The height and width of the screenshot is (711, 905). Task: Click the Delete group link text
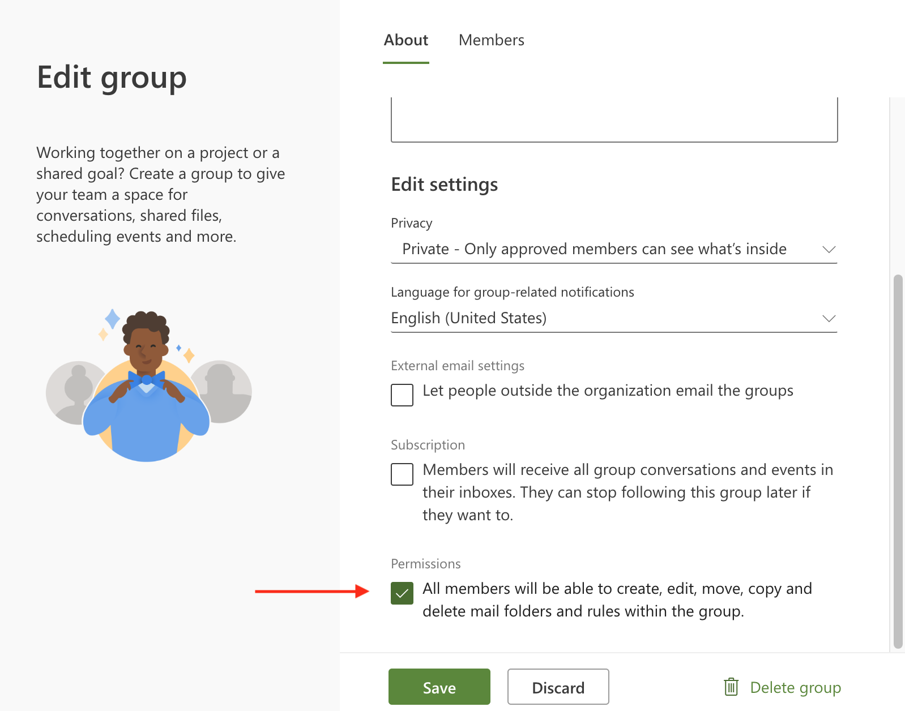(795, 687)
